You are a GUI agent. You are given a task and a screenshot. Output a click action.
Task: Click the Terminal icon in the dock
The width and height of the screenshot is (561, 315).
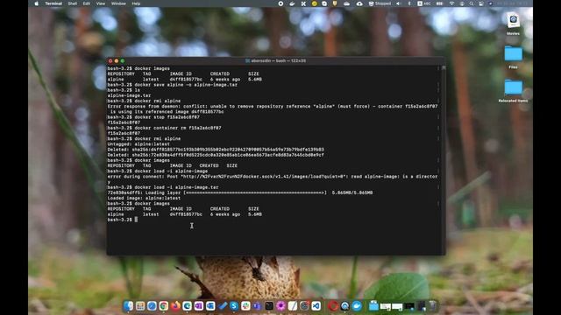tap(269, 305)
